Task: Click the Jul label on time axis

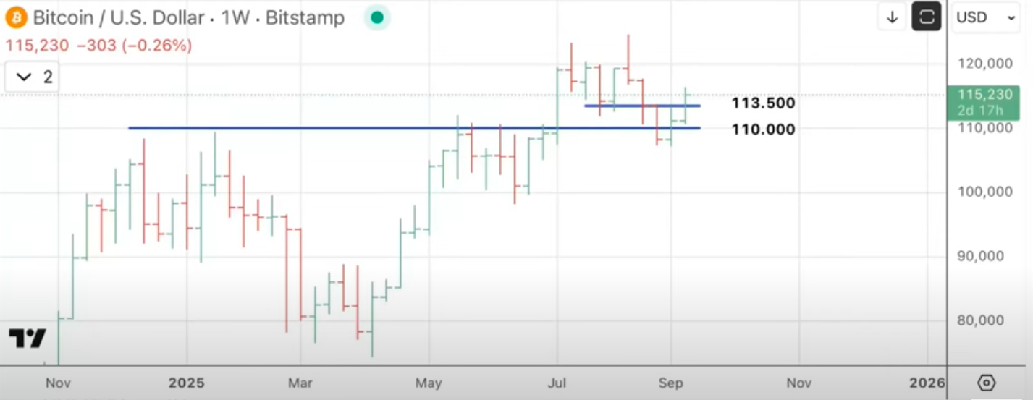Action: 557,383
